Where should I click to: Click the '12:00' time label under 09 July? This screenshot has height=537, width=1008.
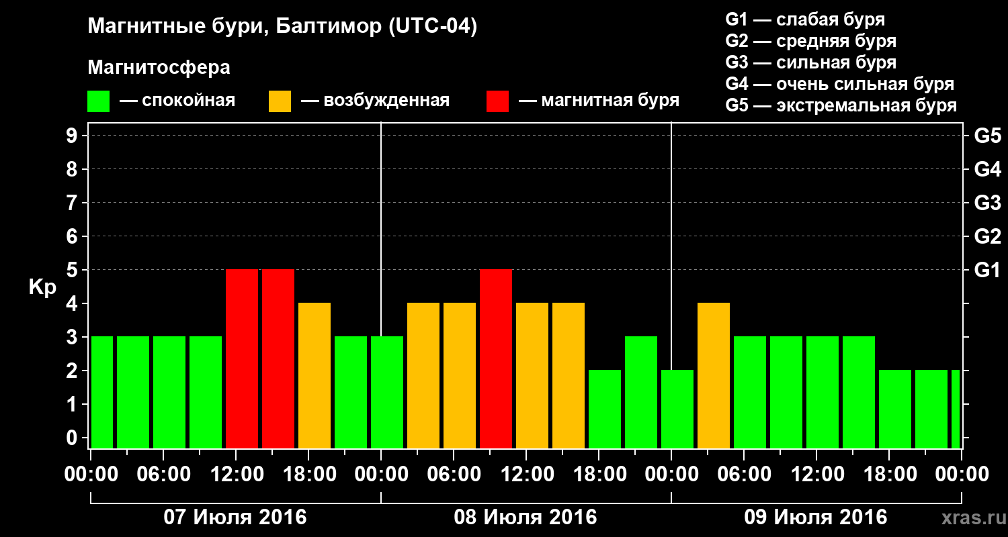pos(816,475)
